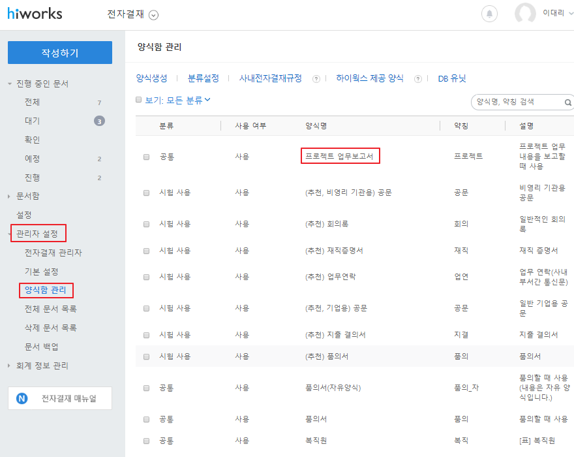Check the 프로젝트 업무보고서 row checkbox
This screenshot has width=574, height=457.
pyautogui.click(x=146, y=157)
